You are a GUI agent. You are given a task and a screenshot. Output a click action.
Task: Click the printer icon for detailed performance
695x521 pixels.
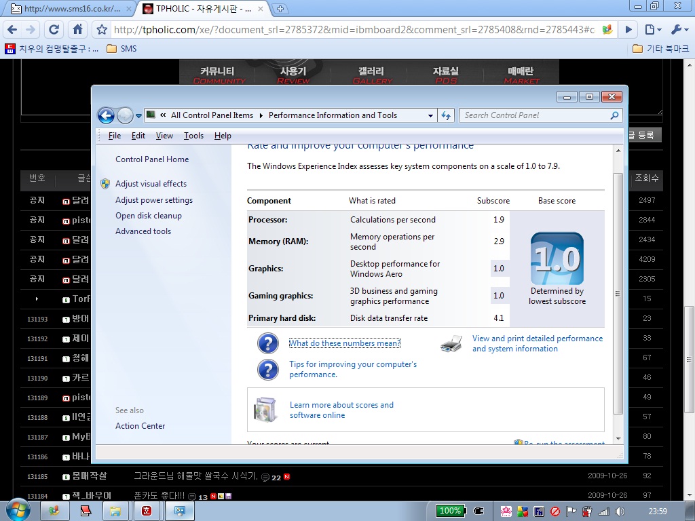pyautogui.click(x=451, y=344)
